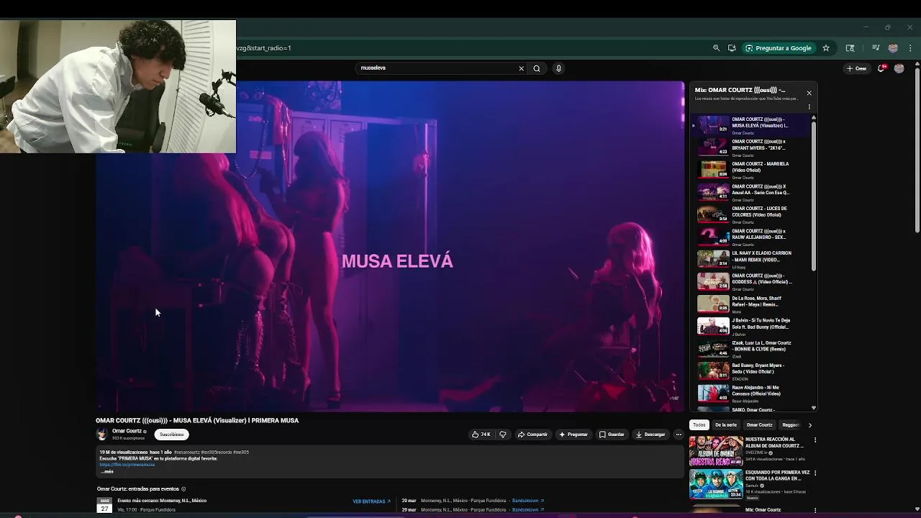Click the Crear button

[857, 68]
